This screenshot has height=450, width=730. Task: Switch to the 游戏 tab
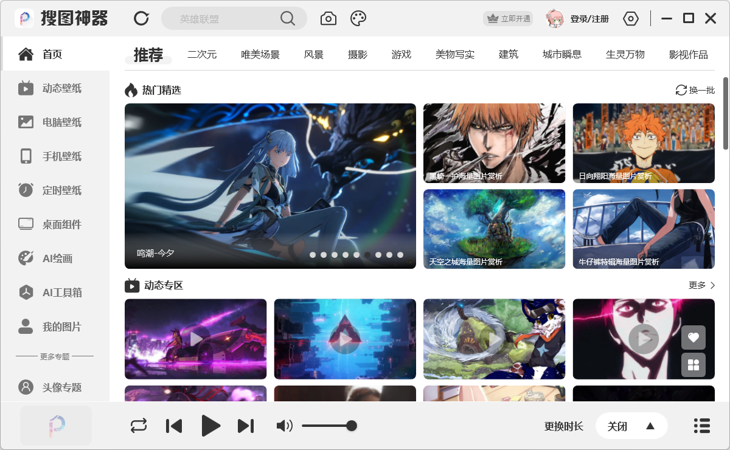401,54
